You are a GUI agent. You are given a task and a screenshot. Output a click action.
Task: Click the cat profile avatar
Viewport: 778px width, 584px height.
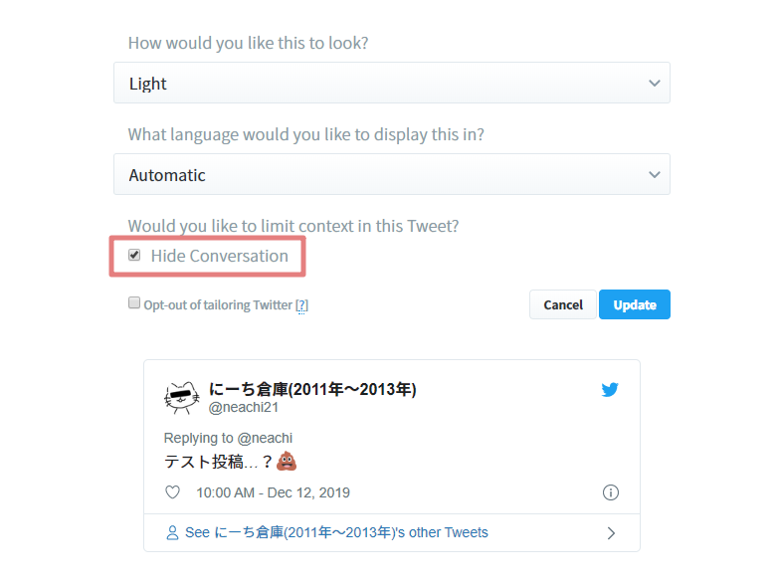[182, 397]
